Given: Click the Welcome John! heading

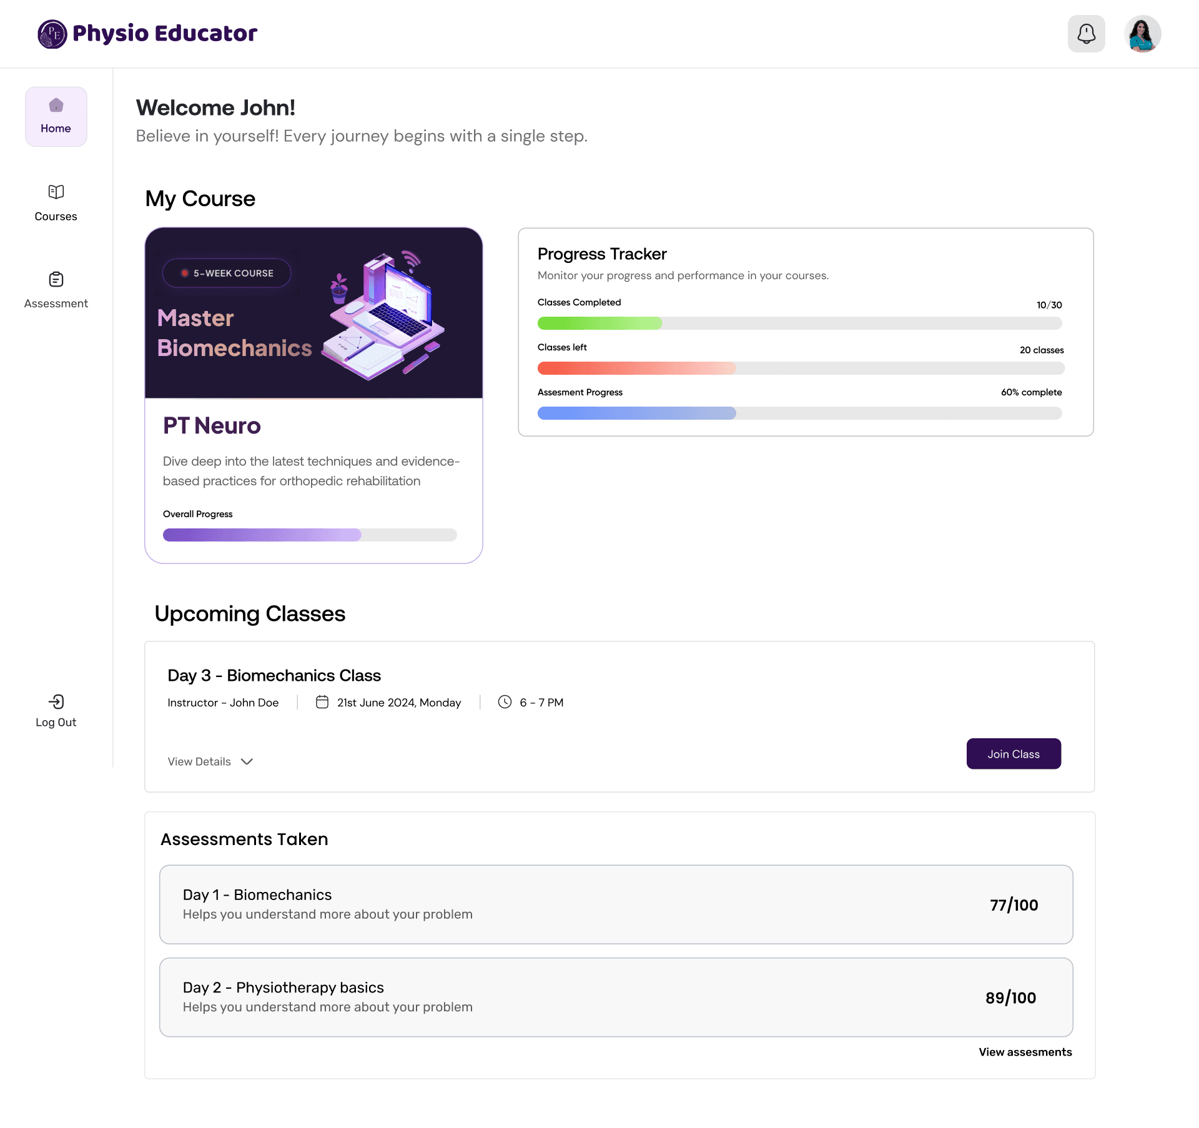Looking at the screenshot, I should coord(215,107).
